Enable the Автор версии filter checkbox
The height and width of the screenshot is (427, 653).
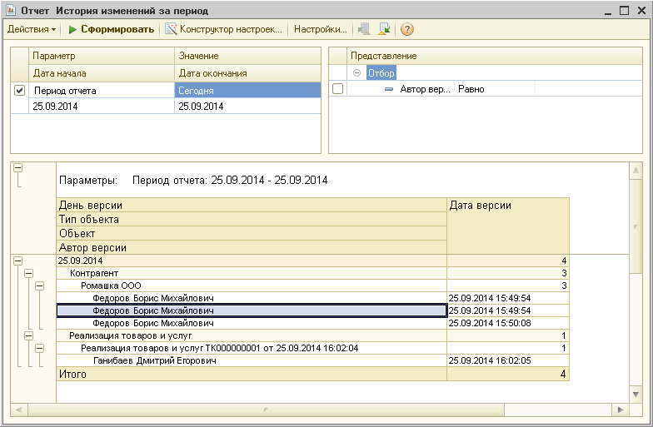coord(337,89)
